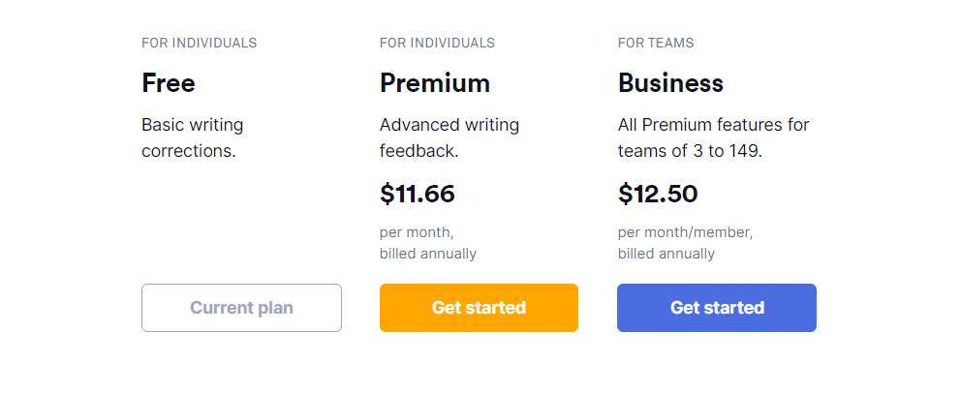The image size is (961, 394).
Task: Click FOR INDIVIDUALS label above Free
Action: [x=200, y=43]
